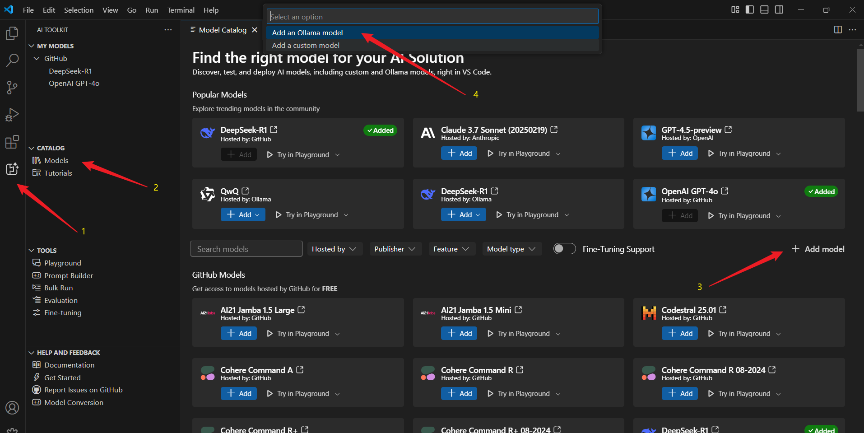The image size is (864, 433).
Task: Click the AI Toolkit more actions ellipsis
Action: click(x=168, y=30)
